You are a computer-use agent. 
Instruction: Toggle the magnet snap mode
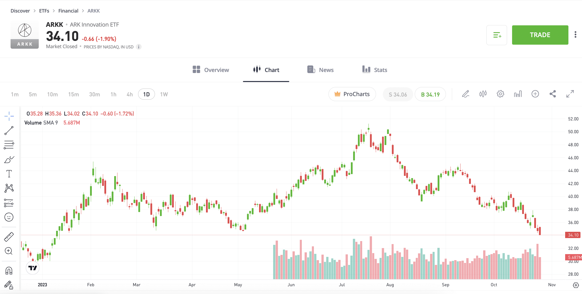click(9, 271)
